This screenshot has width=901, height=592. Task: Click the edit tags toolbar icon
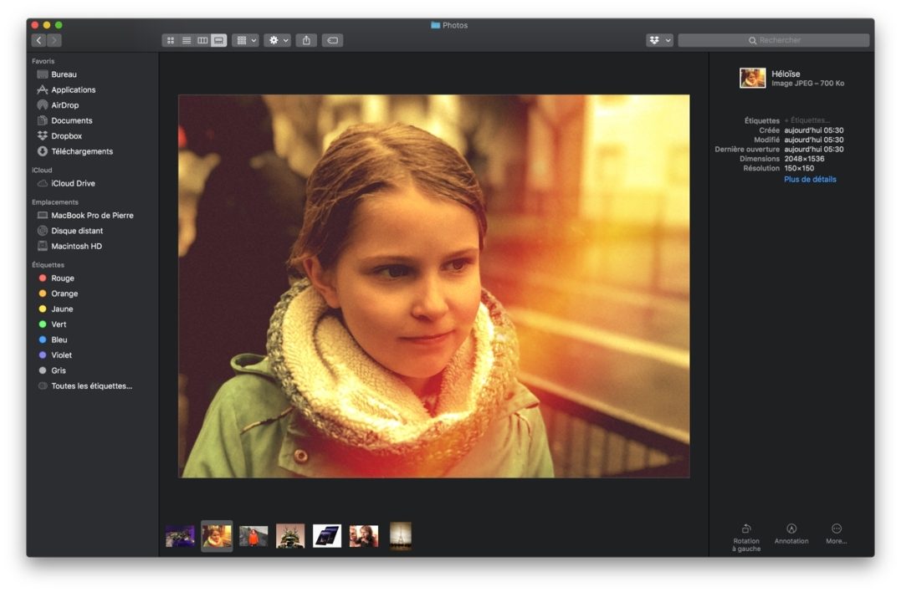(332, 40)
